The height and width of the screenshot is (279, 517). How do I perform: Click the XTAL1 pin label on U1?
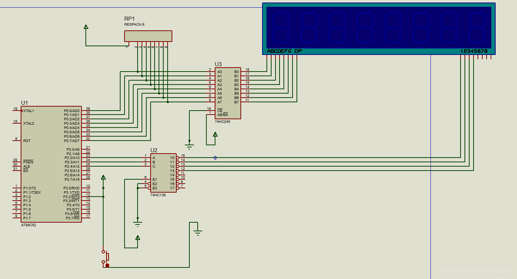[x=29, y=111]
